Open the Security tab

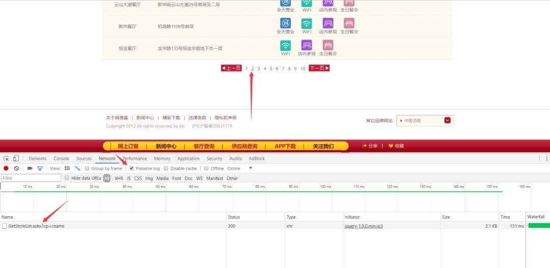[214, 158]
